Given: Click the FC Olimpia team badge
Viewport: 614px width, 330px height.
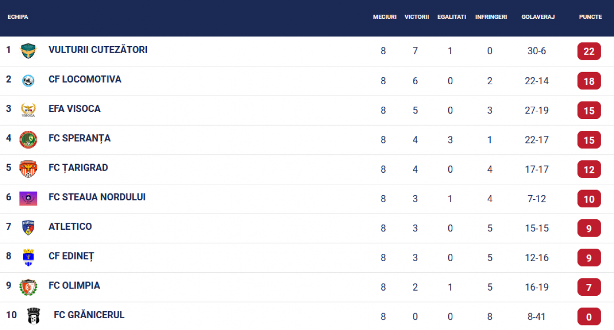Looking at the screenshot, I should point(28,287).
